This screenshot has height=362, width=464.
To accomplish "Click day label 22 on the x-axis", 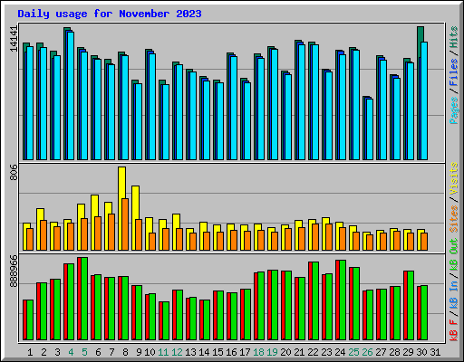I will coord(313,352).
